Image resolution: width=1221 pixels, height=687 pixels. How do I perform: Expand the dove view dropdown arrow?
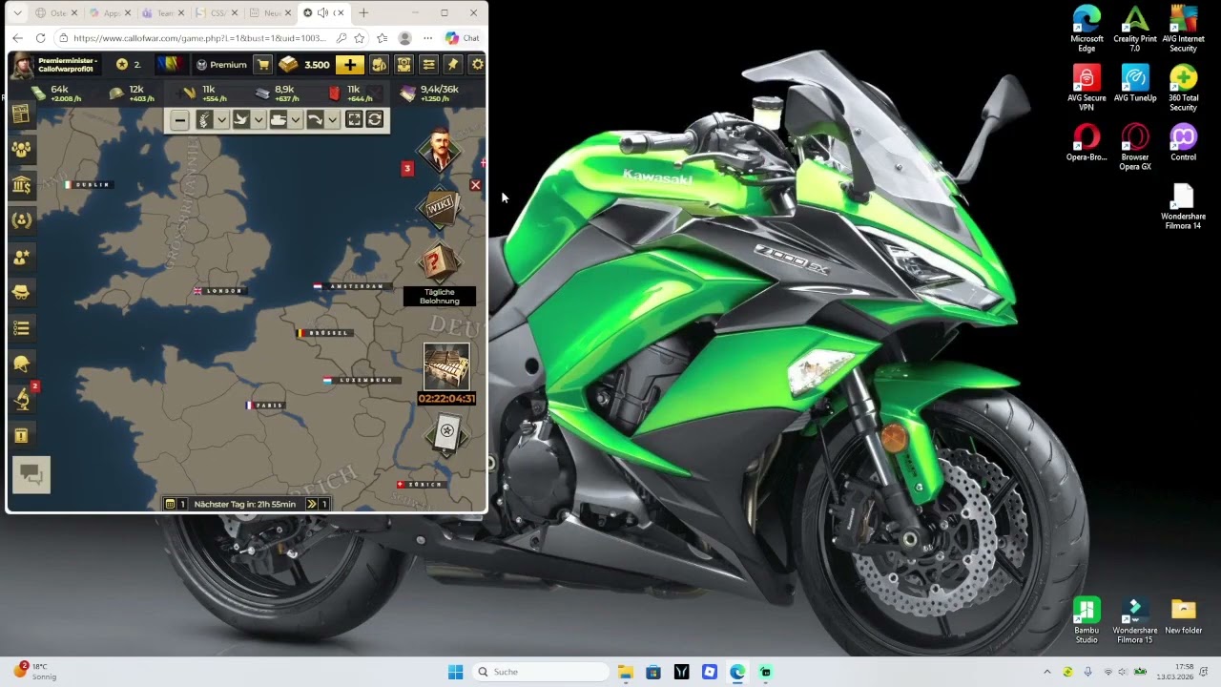[x=259, y=120]
